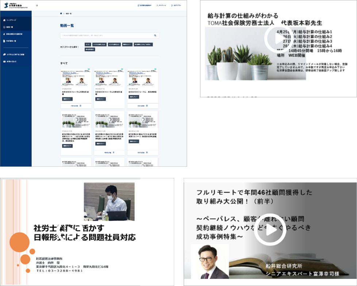
Task: Play the 給与計算実務セミナー1 後編 video in the list
Action: tap(109, 120)
